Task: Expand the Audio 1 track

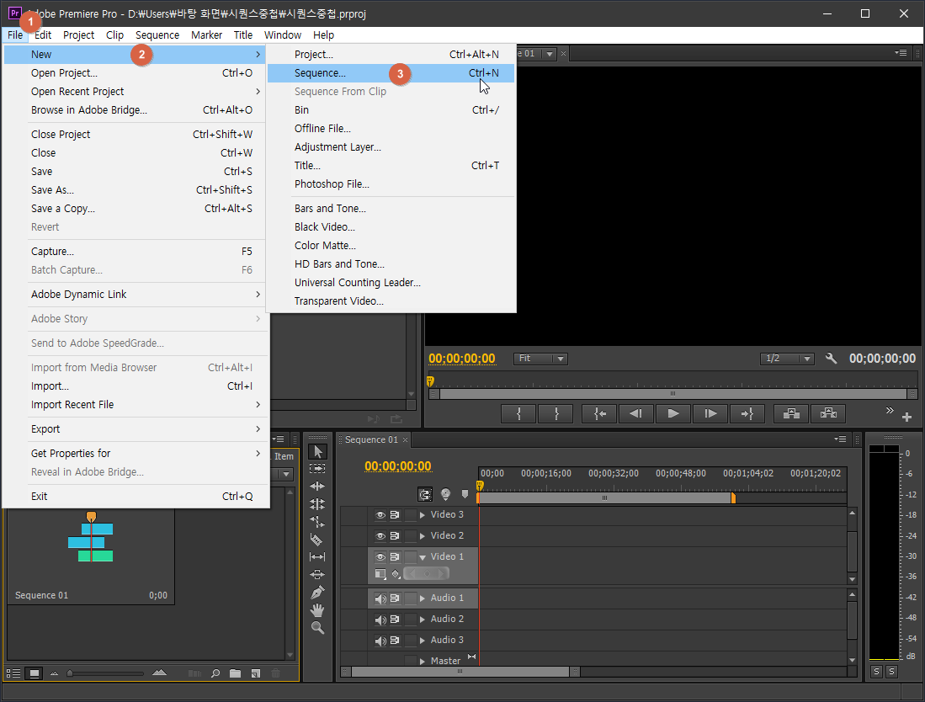Action: pos(423,598)
